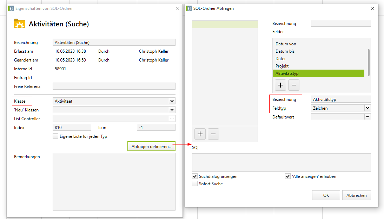Open the Feldtyp dropdown showing Zeichen
Viewport: 384px width, 219px height.
point(368,108)
